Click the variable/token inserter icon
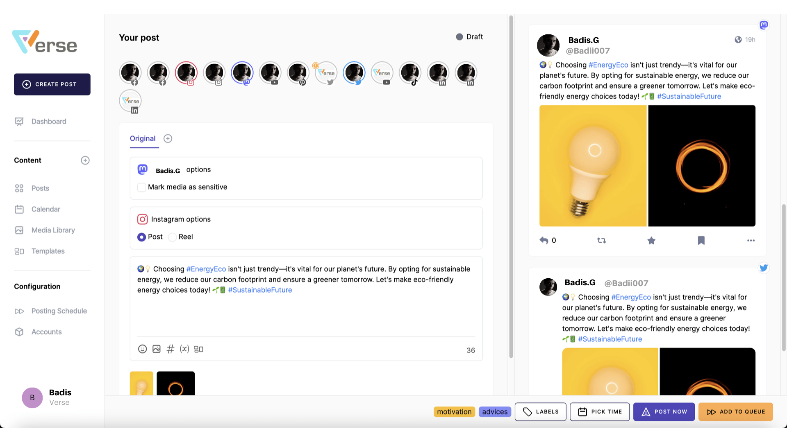 184,348
